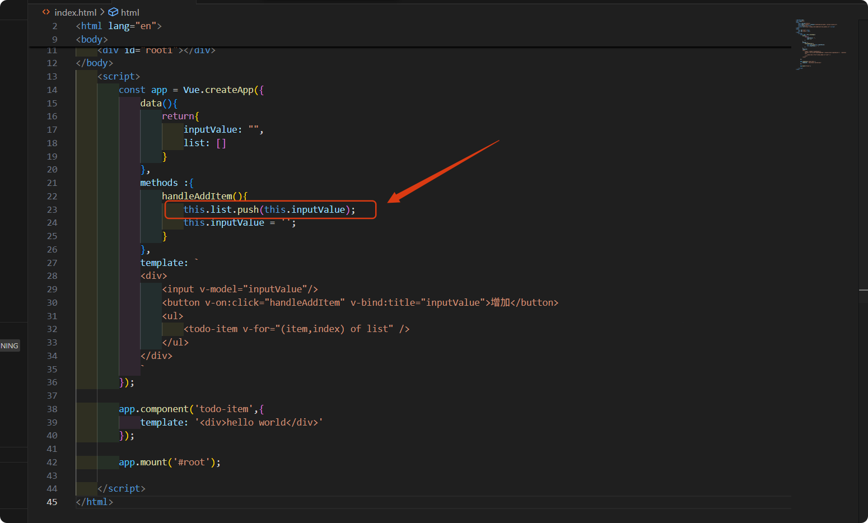868x523 pixels.
Task: Click the closing </ul> line
Action: 175,342
